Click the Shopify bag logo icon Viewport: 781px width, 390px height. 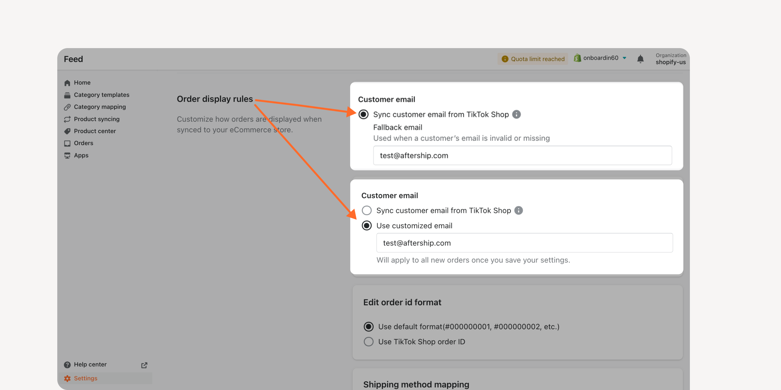(x=577, y=58)
